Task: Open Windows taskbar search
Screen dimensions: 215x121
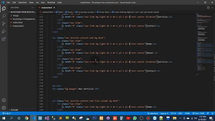Action: tap(11, 118)
